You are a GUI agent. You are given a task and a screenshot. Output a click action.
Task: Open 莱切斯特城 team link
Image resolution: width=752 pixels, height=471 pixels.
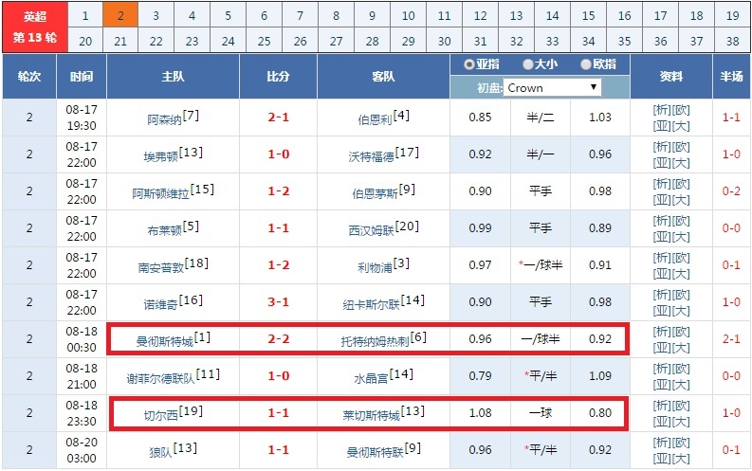[371, 415]
